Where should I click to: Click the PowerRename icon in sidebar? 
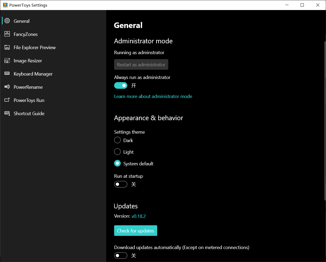point(7,87)
